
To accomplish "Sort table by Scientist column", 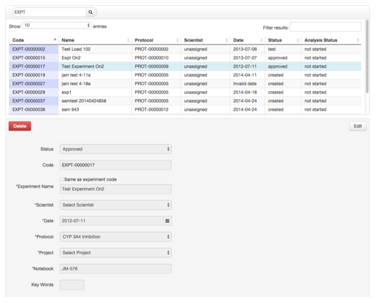I will (x=205, y=40).
